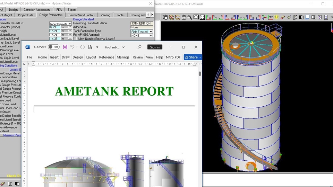Open the Mailings ribbon tab

pyautogui.click(x=123, y=57)
